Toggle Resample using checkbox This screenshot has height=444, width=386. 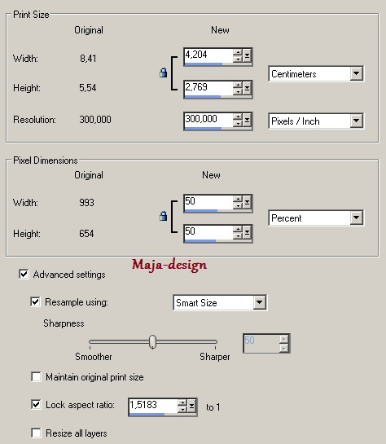pyautogui.click(x=35, y=302)
